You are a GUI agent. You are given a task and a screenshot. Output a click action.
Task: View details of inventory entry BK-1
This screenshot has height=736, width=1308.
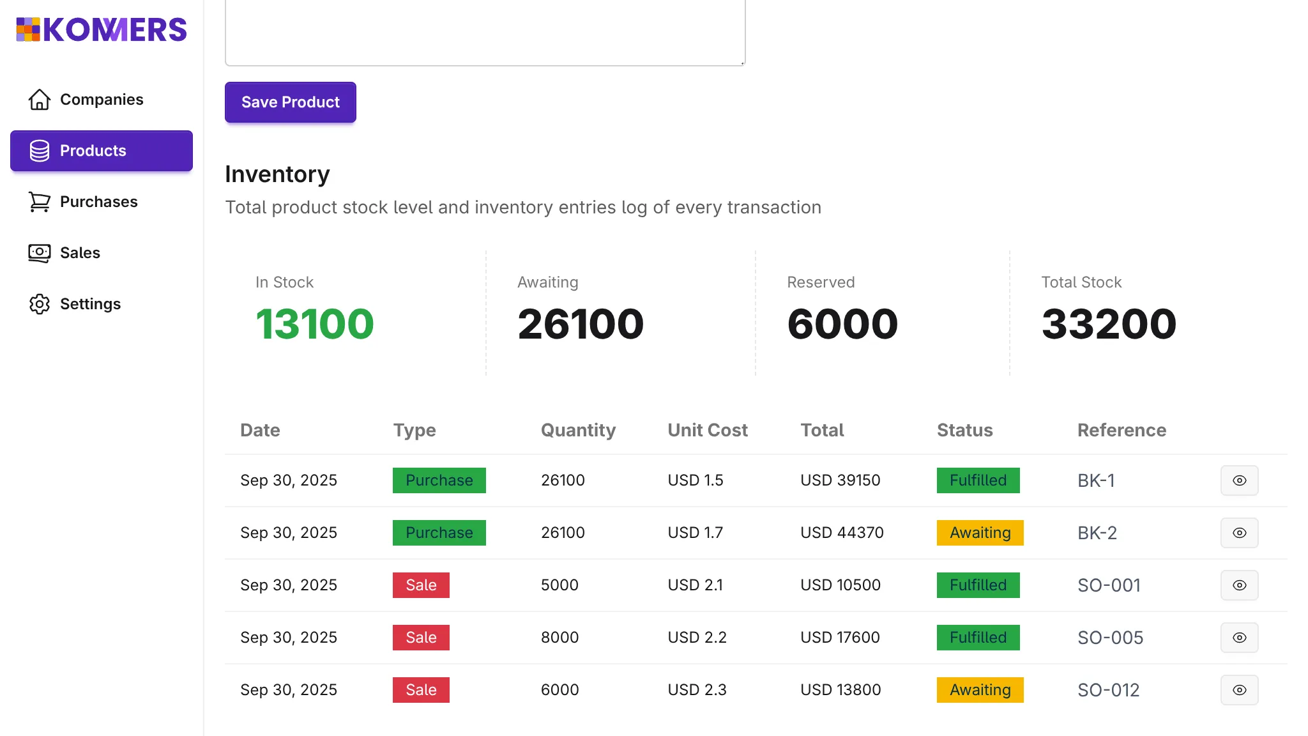(x=1239, y=480)
